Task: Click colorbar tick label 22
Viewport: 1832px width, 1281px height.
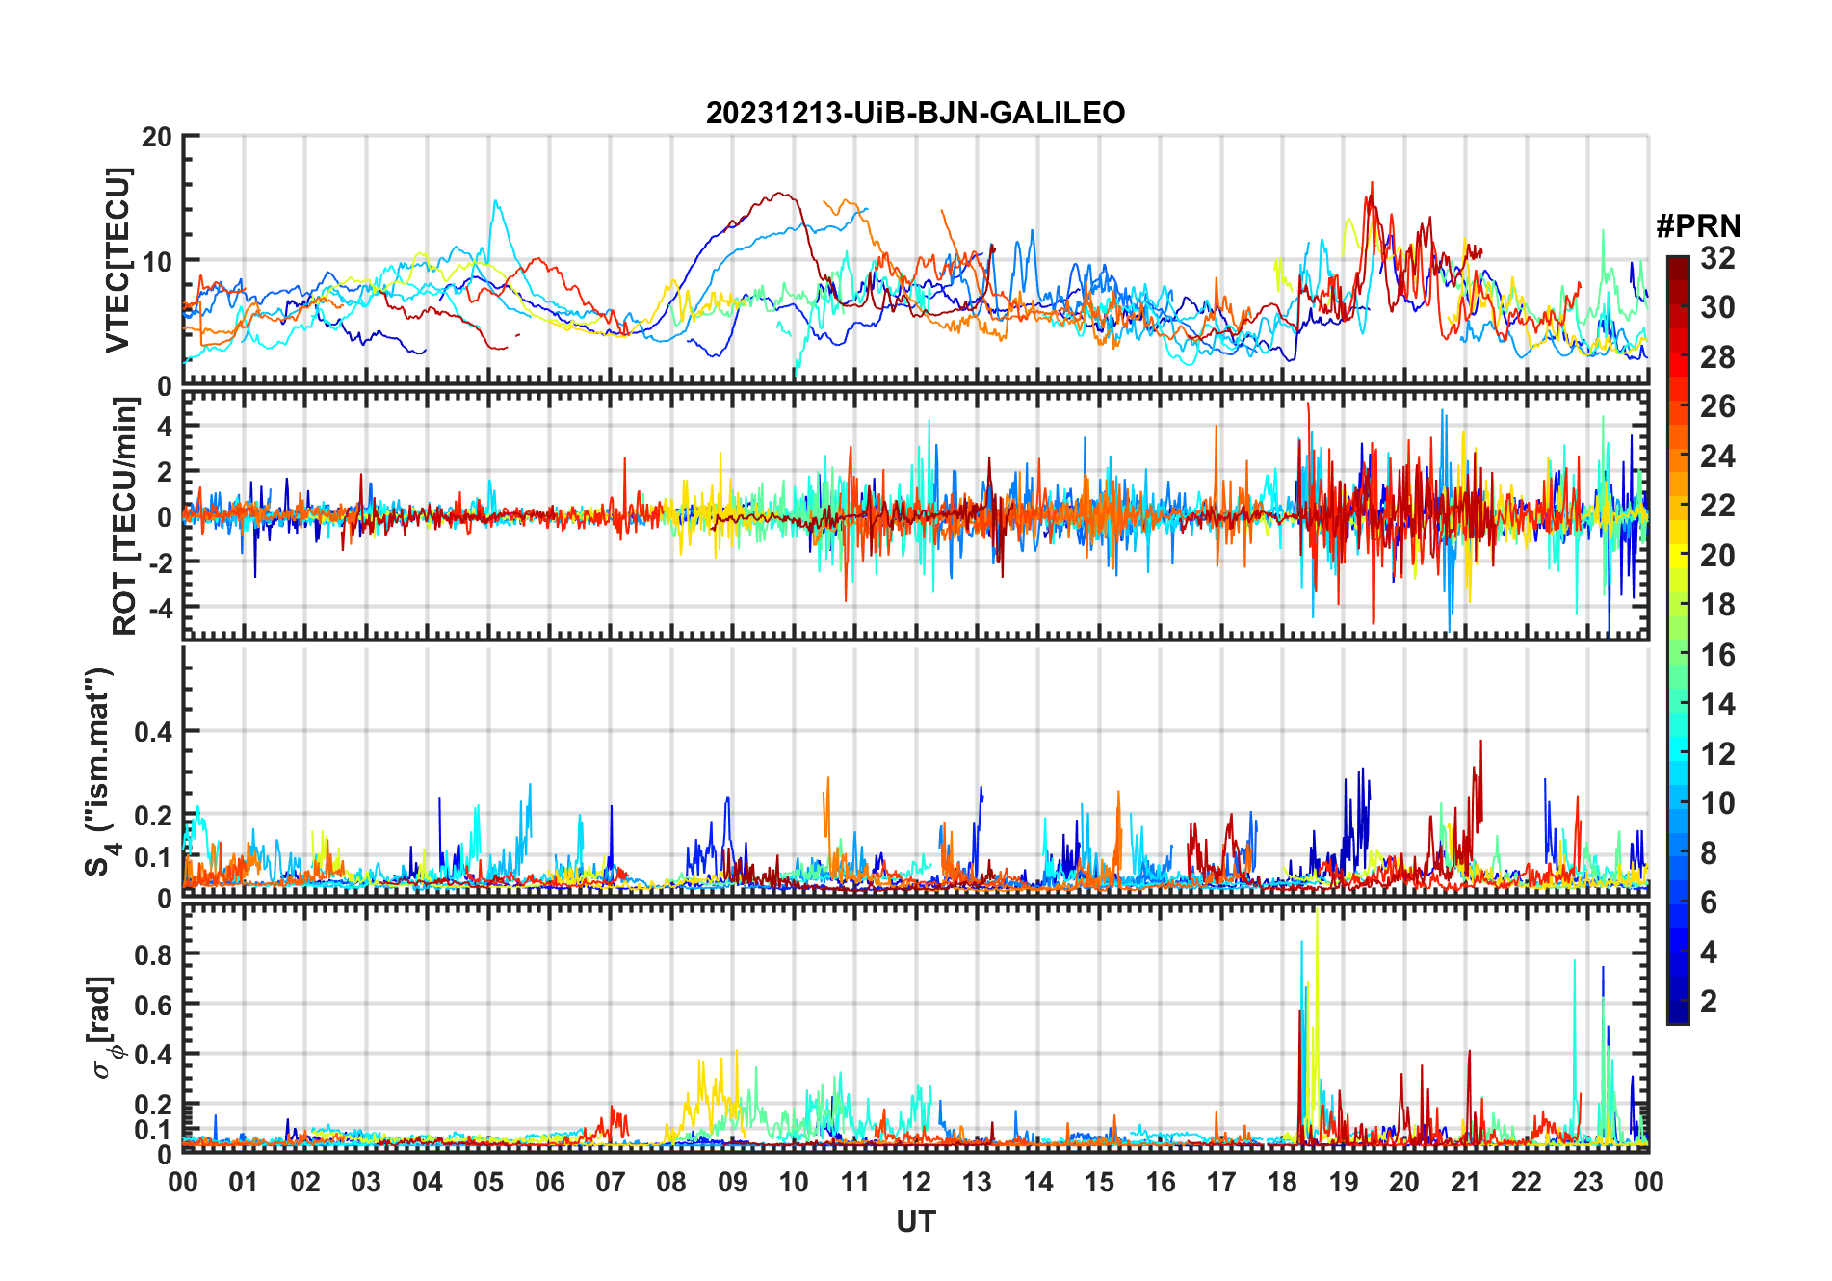Action: pos(1717,506)
